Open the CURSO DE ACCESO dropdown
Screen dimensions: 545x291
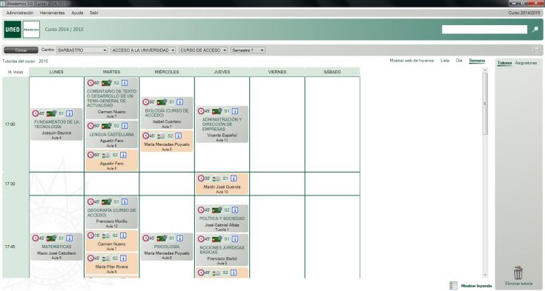point(203,50)
